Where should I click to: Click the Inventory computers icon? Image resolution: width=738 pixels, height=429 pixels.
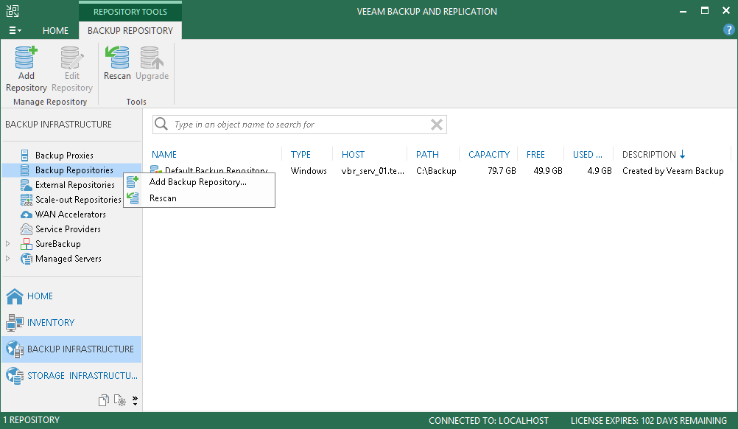(x=15, y=323)
